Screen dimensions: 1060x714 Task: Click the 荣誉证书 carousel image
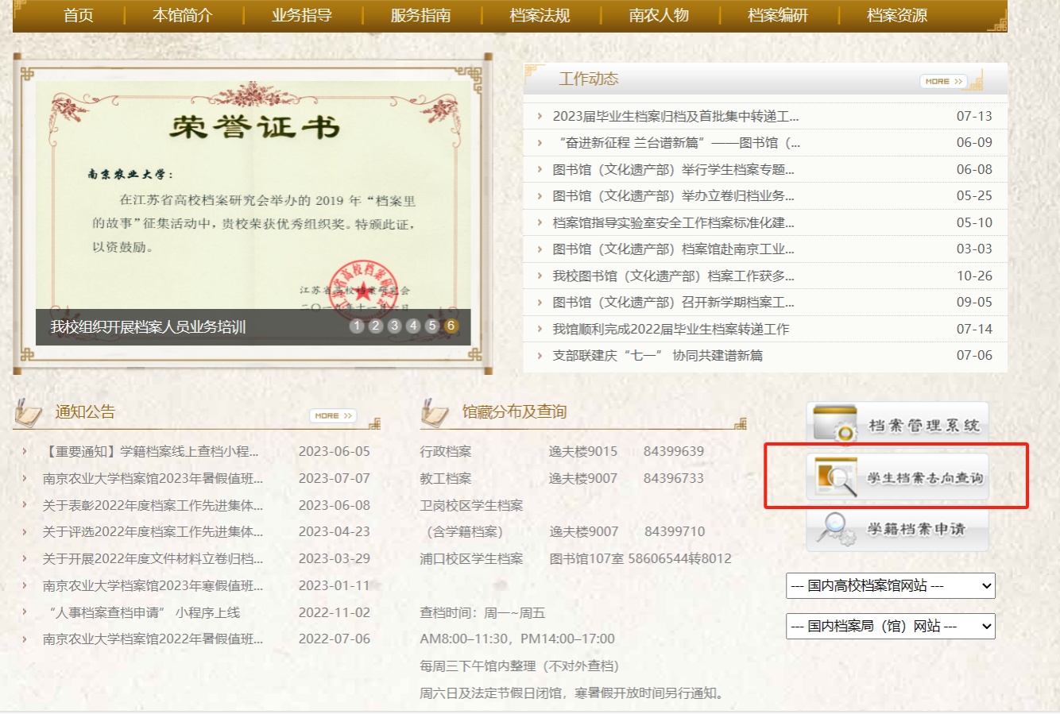(253, 191)
